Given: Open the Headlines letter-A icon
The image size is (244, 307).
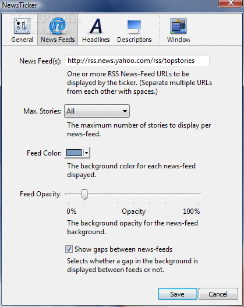Looking at the screenshot, I should pyautogui.click(x=96, y=26).
